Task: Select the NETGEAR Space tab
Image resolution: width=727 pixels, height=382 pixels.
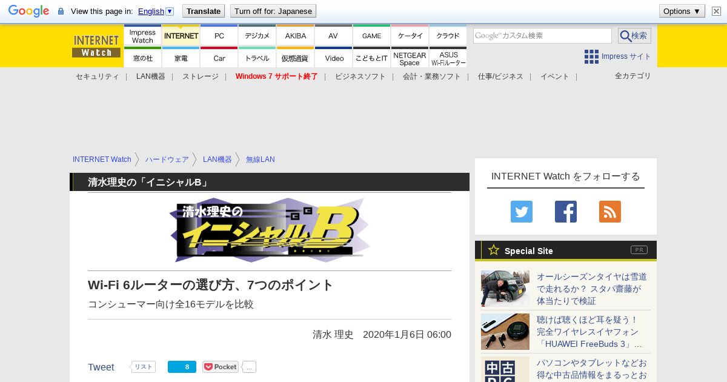Action: click(410, 58)
